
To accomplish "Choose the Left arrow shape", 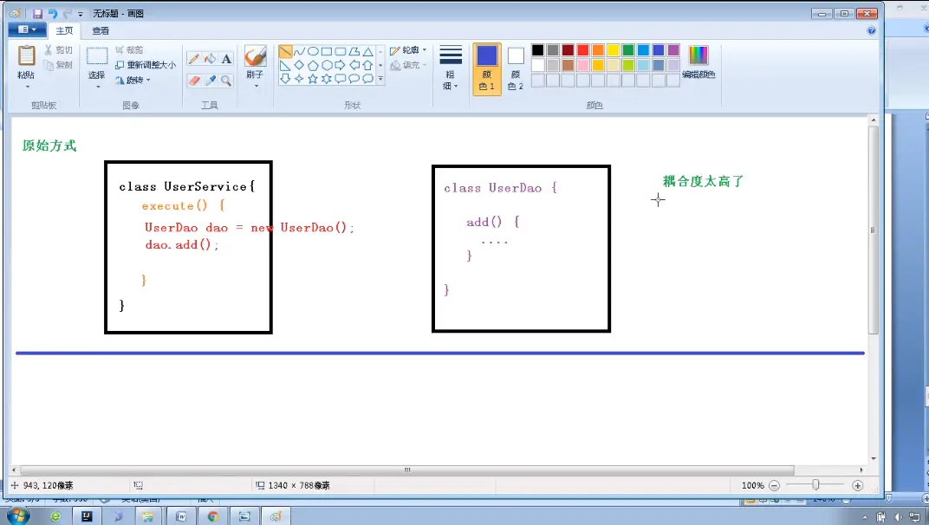I will [x=354, y=65].
